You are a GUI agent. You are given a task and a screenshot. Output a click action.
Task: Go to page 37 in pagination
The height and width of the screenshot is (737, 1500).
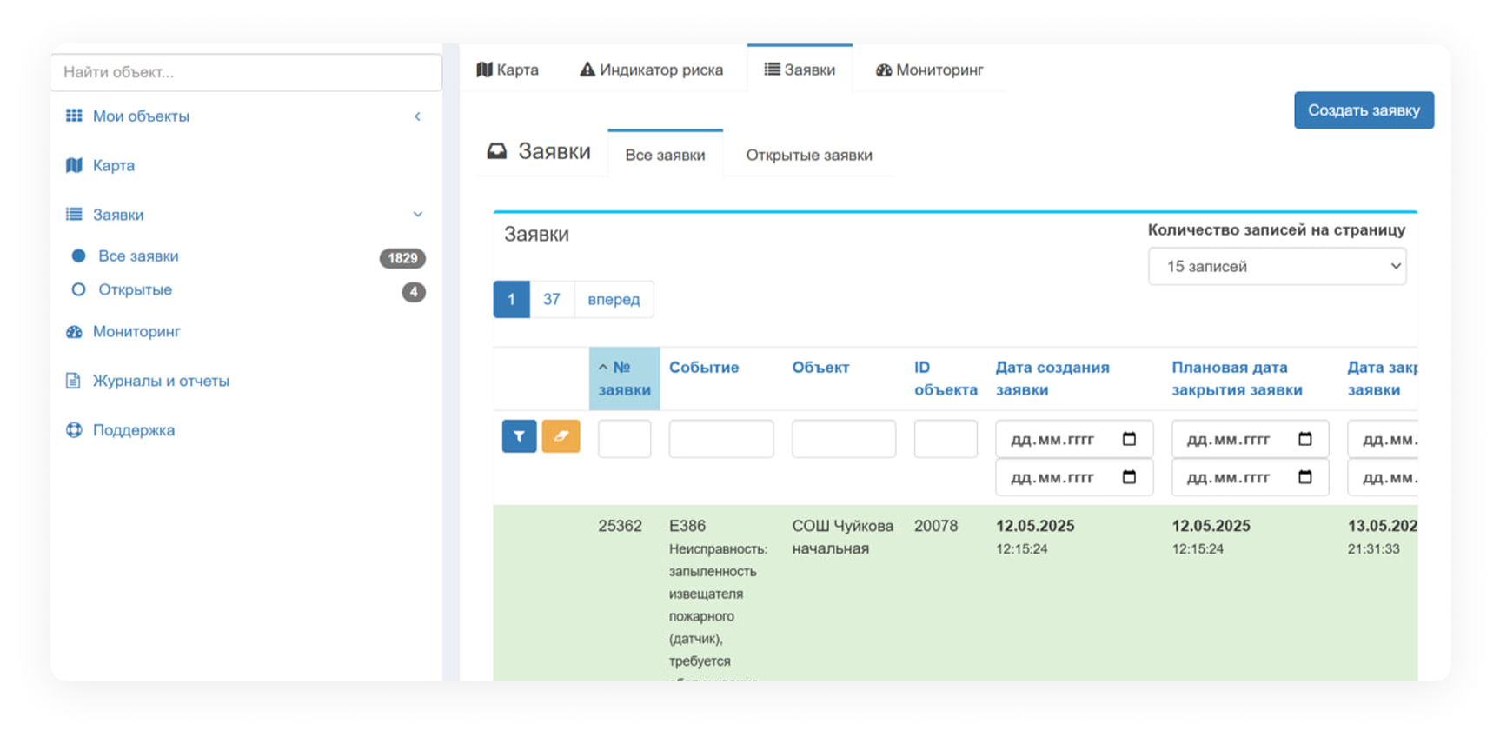pyautogui.click(x=551, y=299)
